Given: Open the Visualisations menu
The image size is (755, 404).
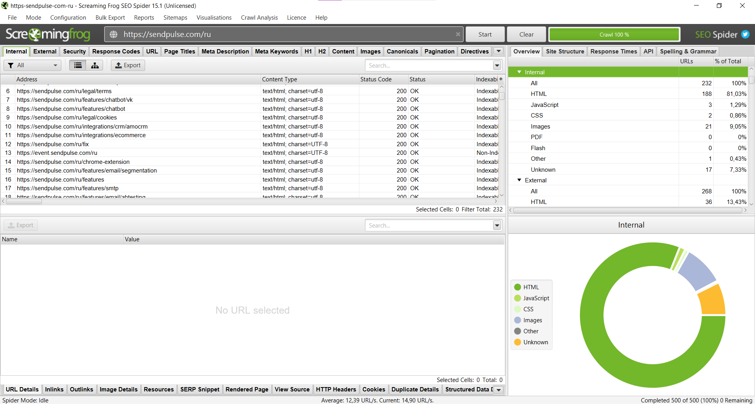Looking at the screenshot, I should point(214,18).
